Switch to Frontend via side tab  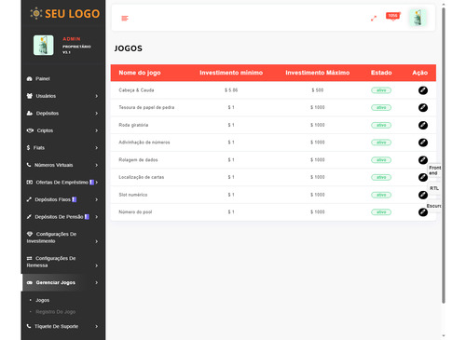pos(434,170)
